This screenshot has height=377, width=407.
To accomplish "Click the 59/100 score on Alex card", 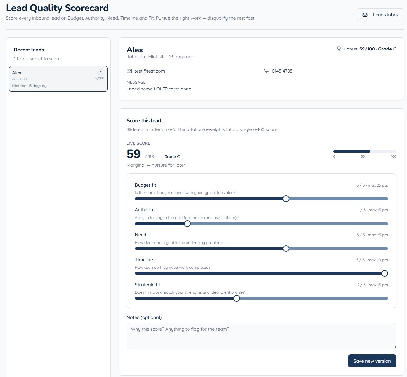I will pos(99,78).
